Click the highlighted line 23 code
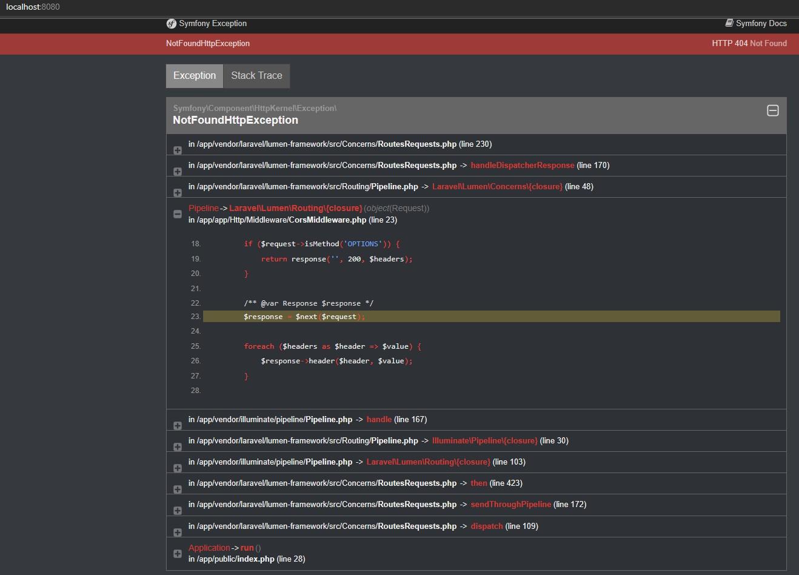 click(x=491, y=317)
